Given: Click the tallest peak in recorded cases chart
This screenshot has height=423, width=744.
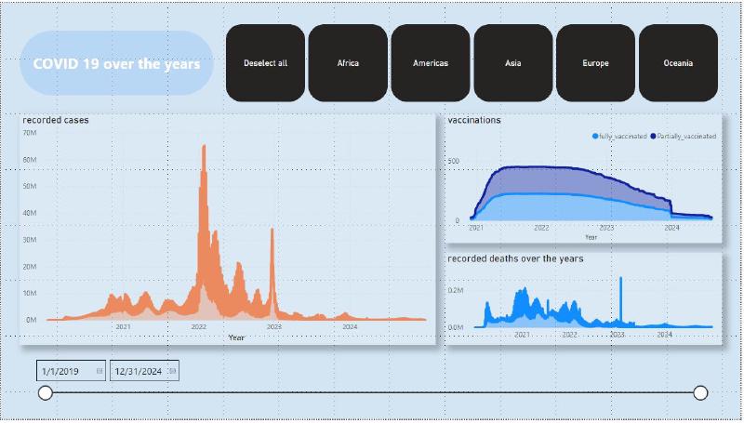Looking at the screenshot, I should pyautogui.click(x=204, y=149).
